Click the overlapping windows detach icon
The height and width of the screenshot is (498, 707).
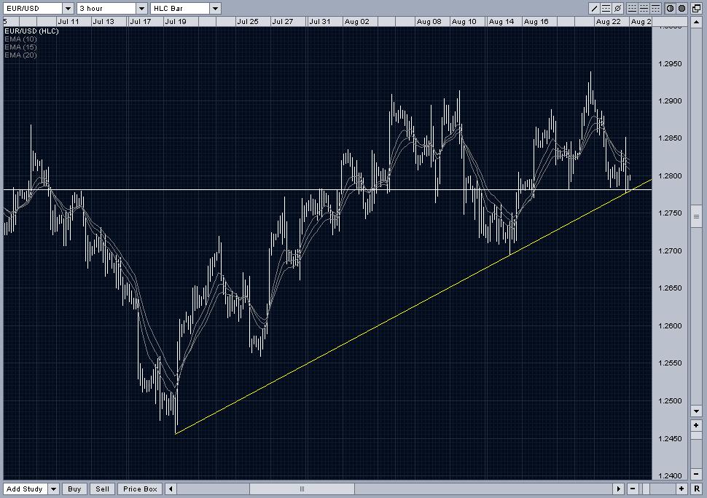pyautogui.click(x=698, y=9)
